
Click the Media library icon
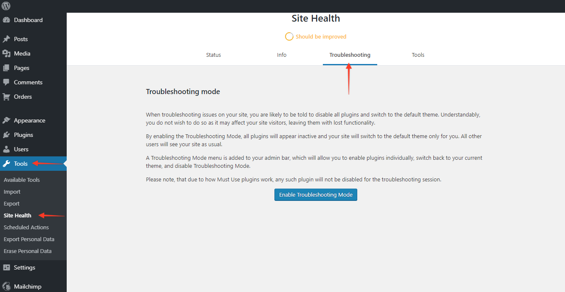[6, 53]
